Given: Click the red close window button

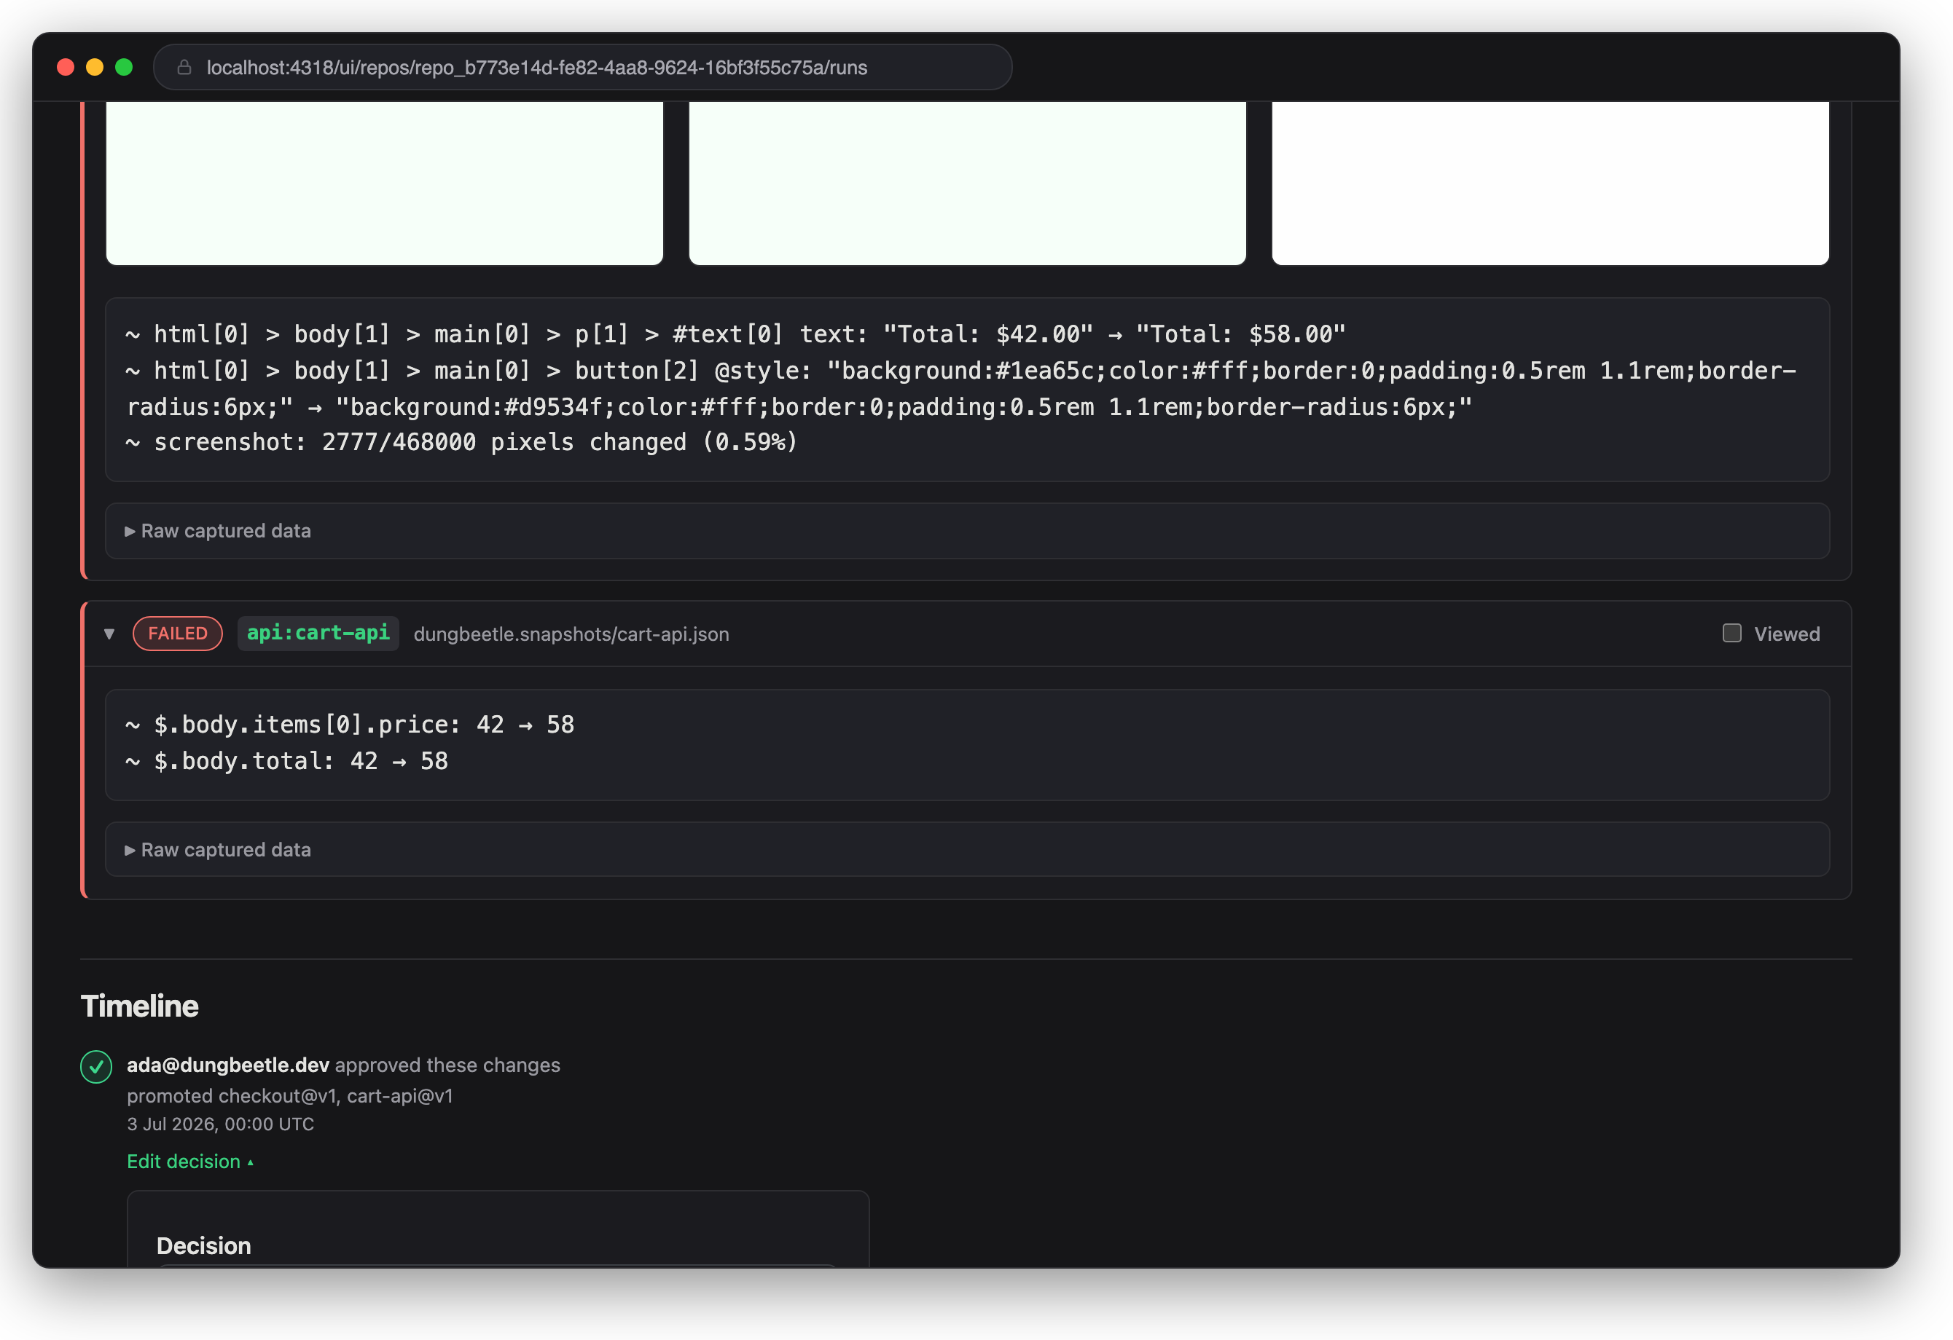Looking at the screenshot, I should tap(66, 67).
